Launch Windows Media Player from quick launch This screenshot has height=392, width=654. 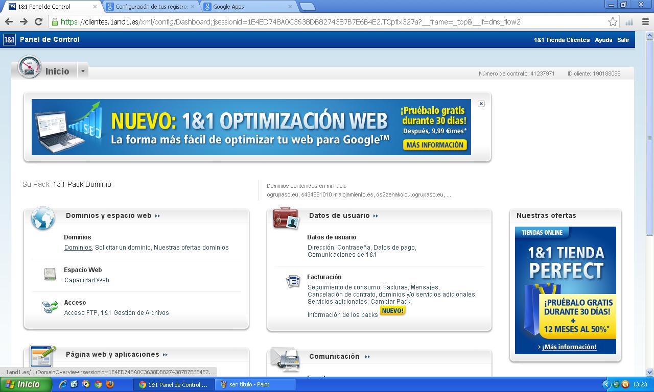pyautogui.click(x=86, y=384)
